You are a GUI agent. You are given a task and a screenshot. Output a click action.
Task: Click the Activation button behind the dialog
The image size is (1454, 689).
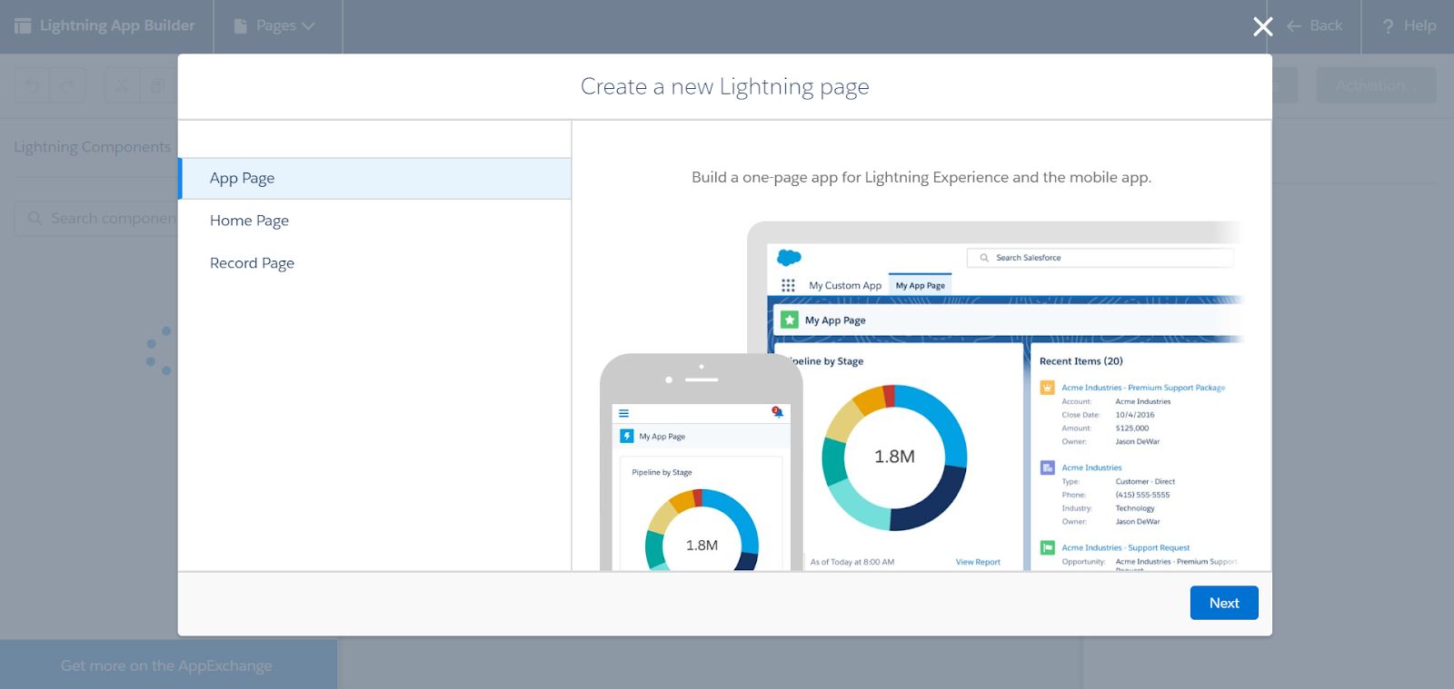coord(1376,85)
